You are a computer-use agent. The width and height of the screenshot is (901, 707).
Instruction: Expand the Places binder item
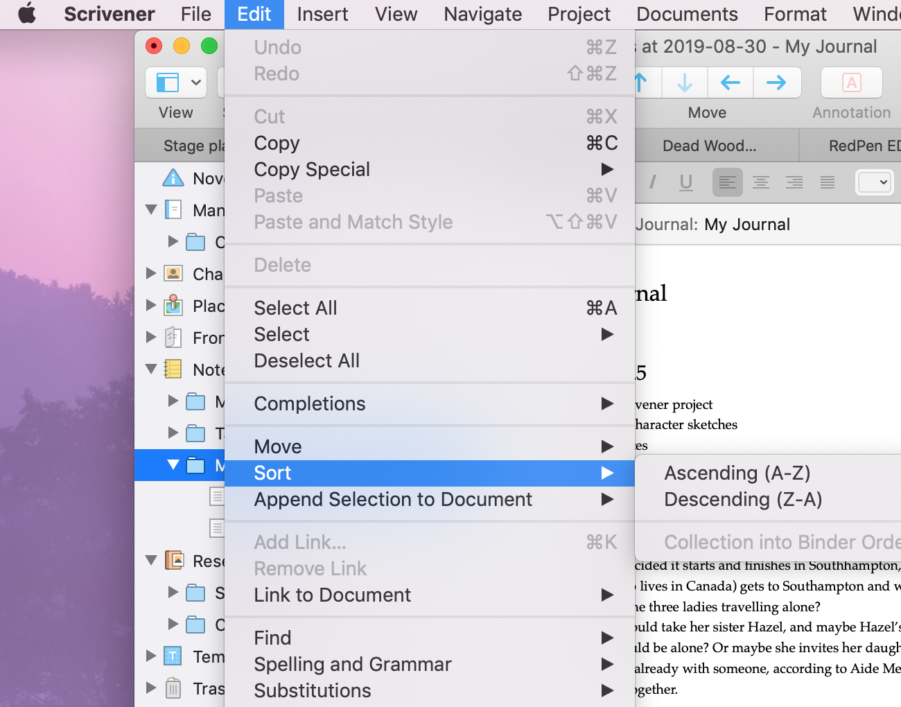(151, 305)
